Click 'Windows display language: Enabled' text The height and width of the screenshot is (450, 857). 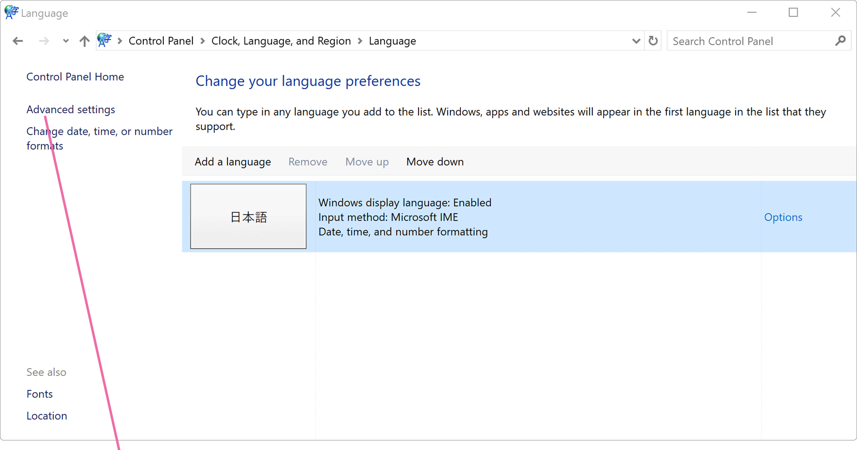point(405,203)
